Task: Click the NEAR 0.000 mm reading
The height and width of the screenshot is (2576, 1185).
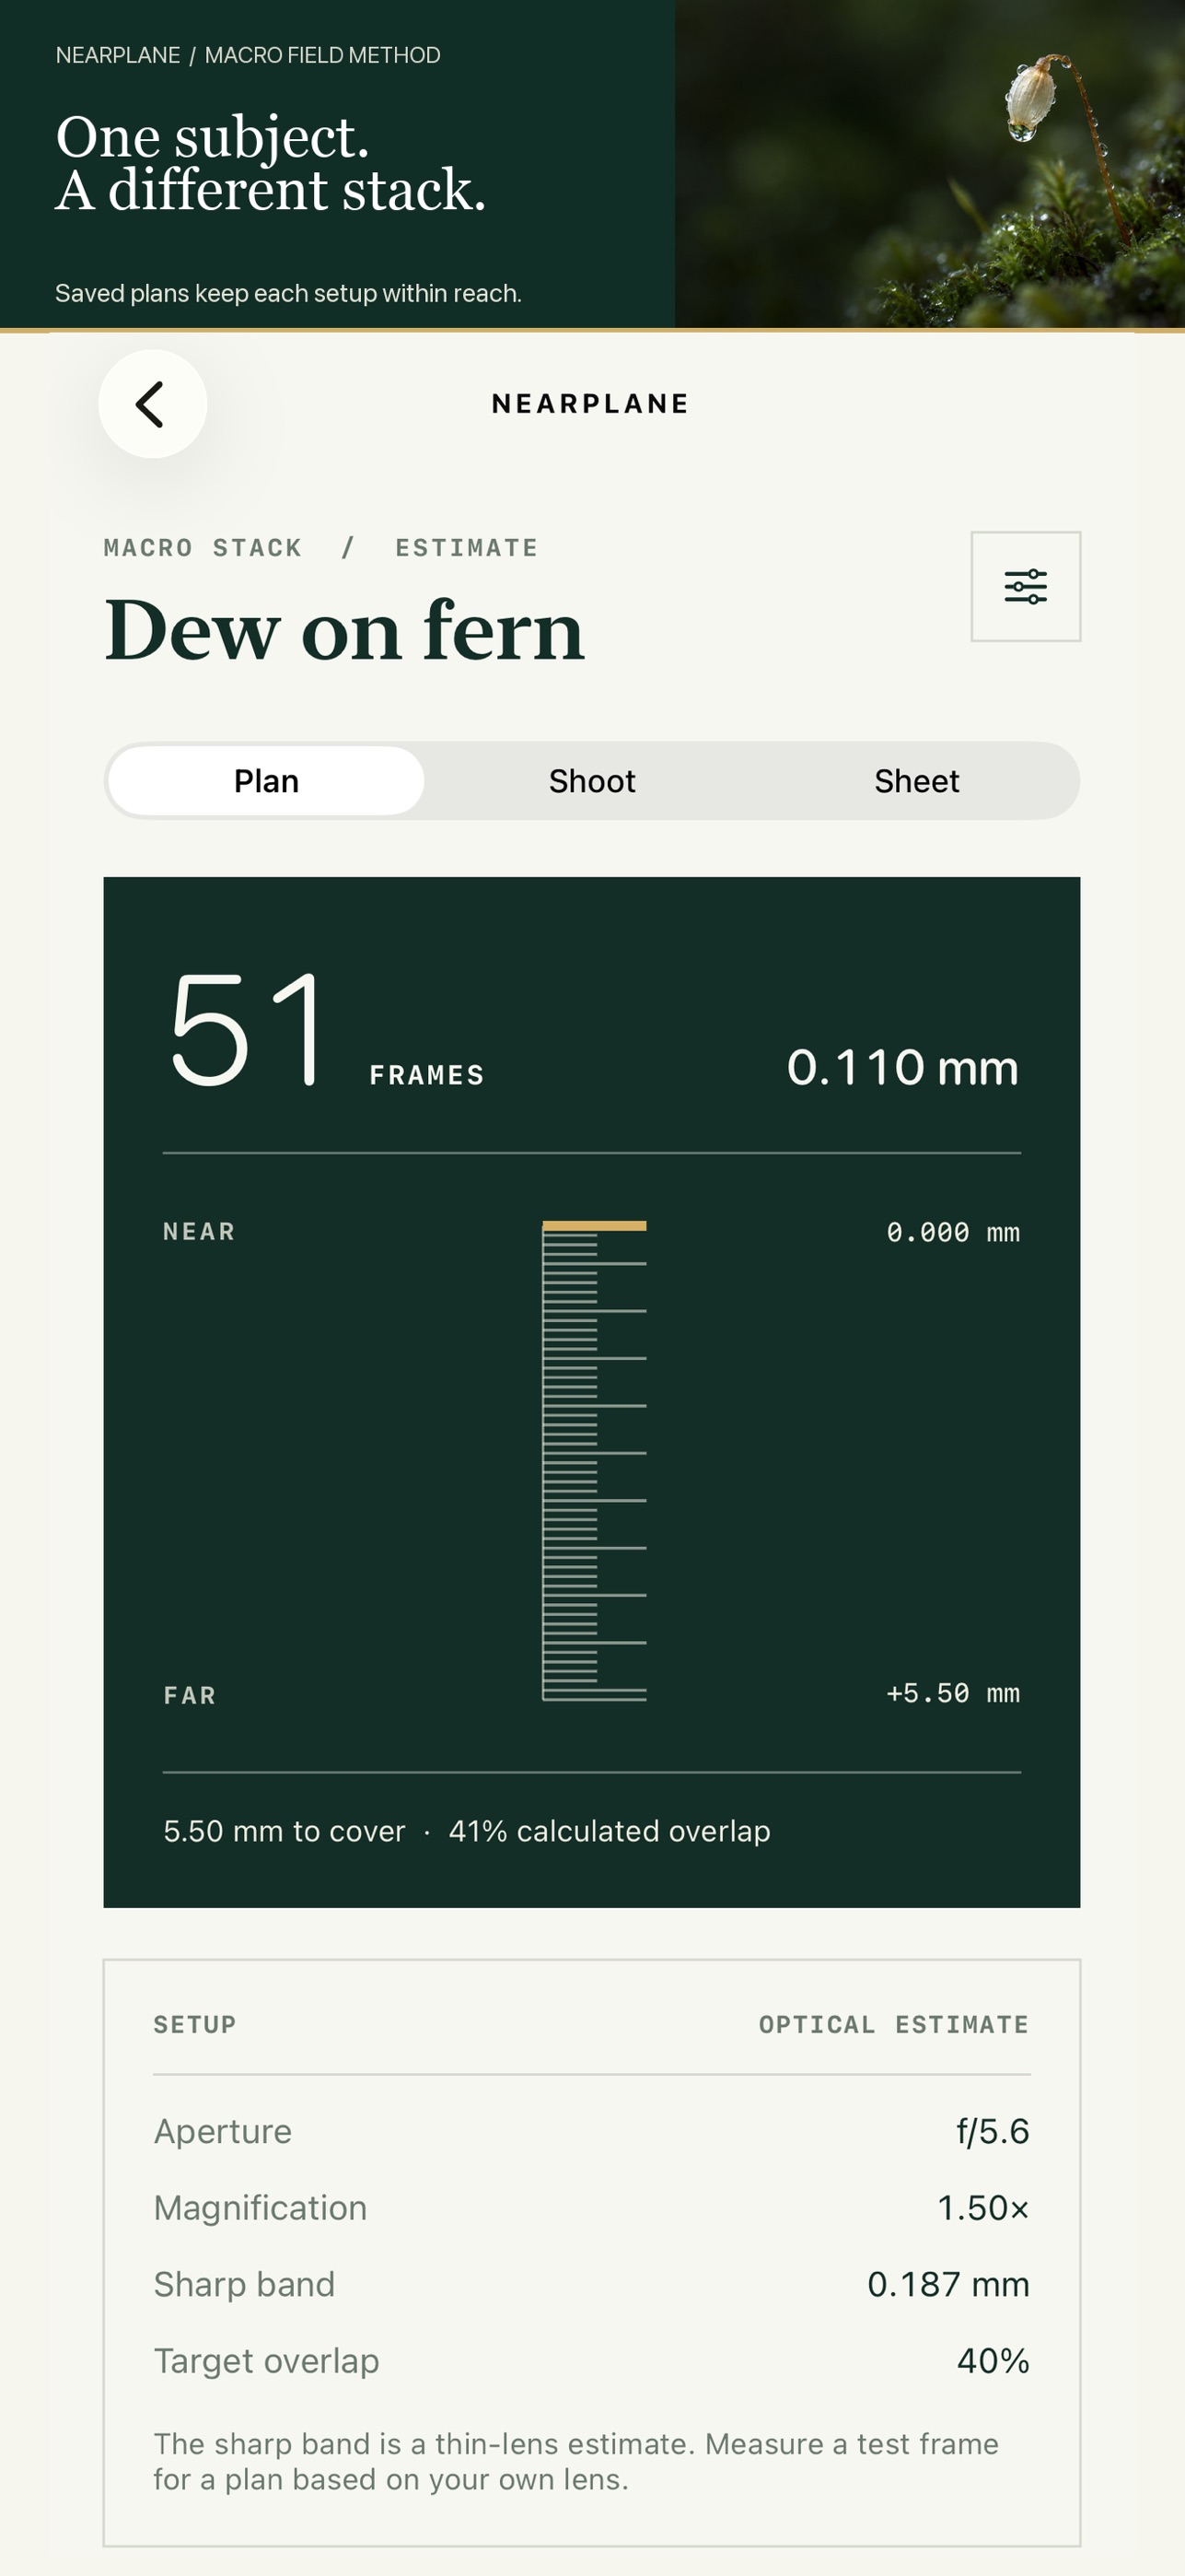Action: click(952, 1232)
